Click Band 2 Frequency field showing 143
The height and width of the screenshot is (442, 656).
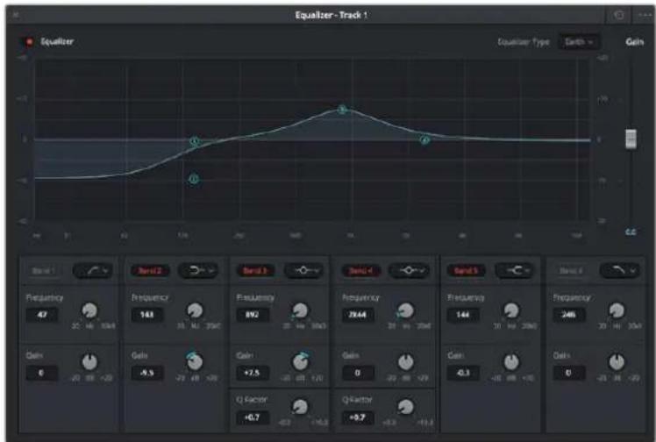tap(147, 315)
